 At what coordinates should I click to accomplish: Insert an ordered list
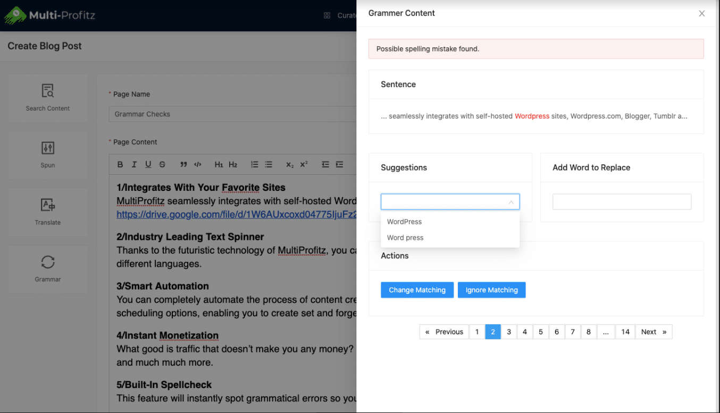(x=255, y=165)
